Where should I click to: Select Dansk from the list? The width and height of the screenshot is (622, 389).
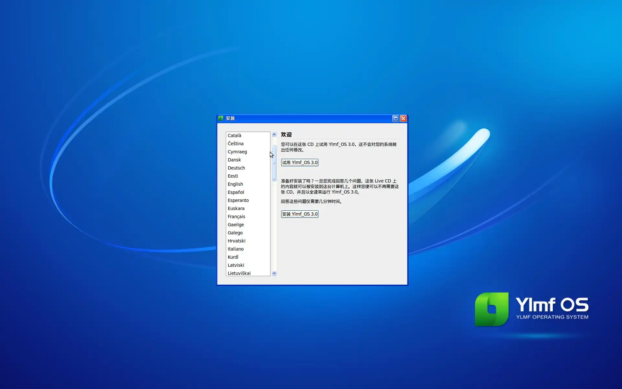(x=234, y=160)
